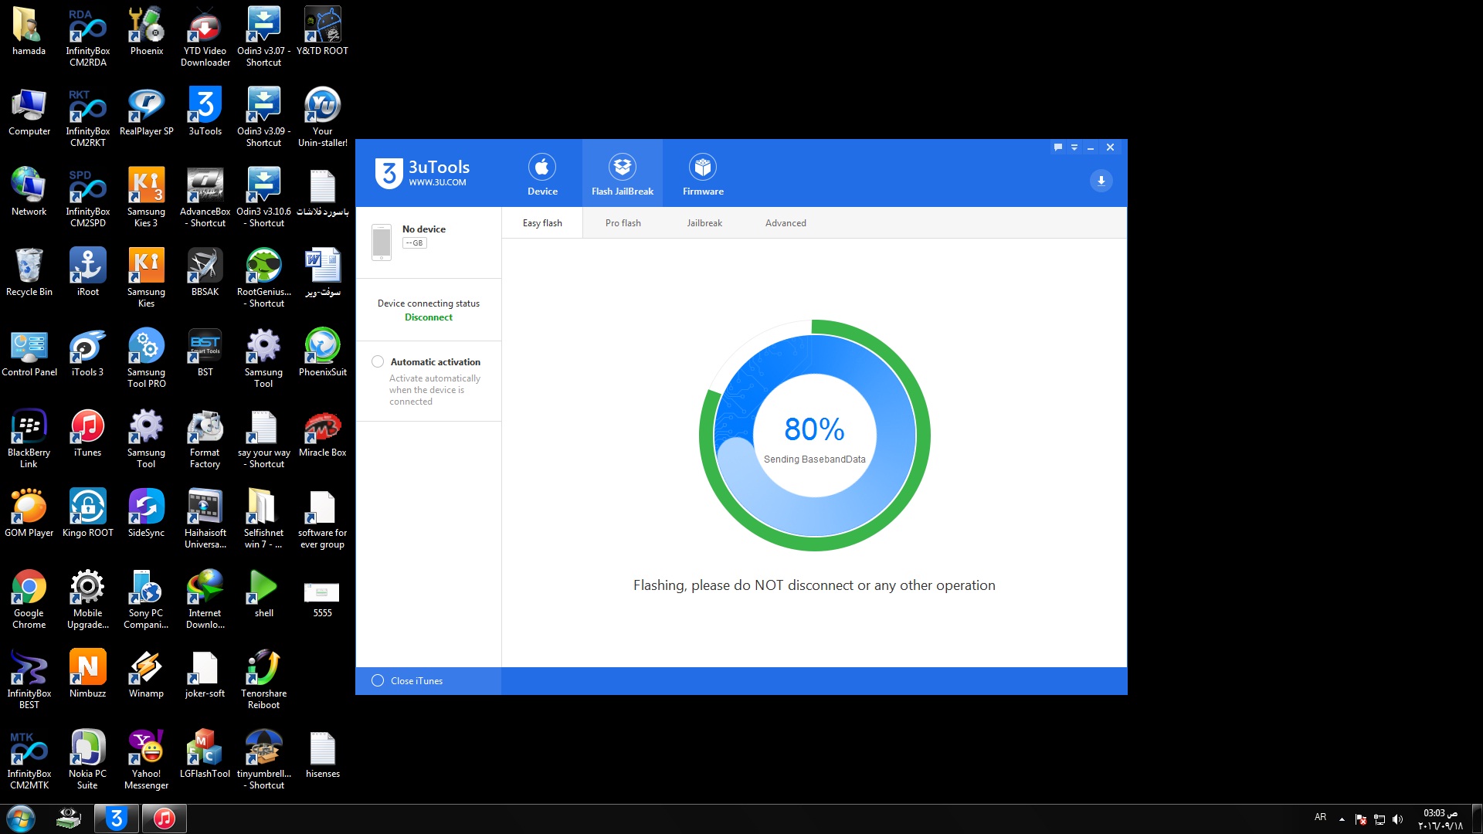Click the do NOT disconnect warning message
Screen dimensions: 1483x834
(814, 585)
